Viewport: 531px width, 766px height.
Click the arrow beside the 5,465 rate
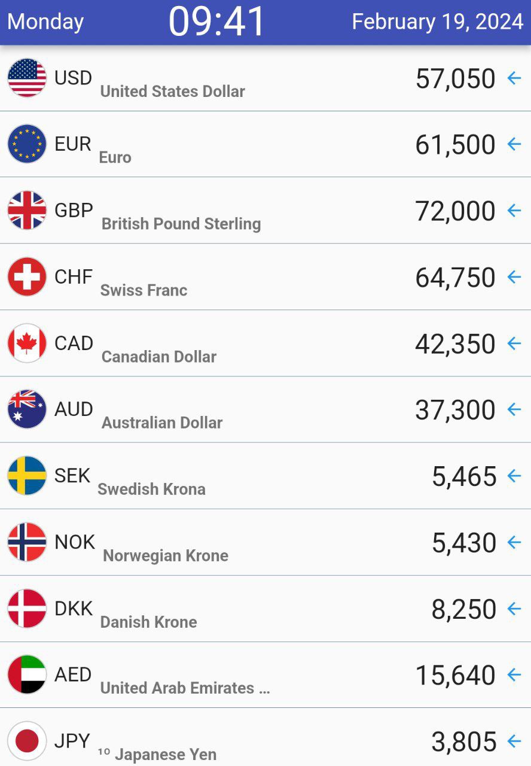514,476
